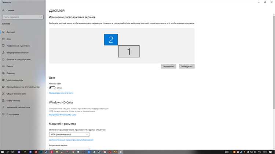Open Уведомления и действия via its icon
The width and height of the screenshot is (275, 154).
pos(3,46)
